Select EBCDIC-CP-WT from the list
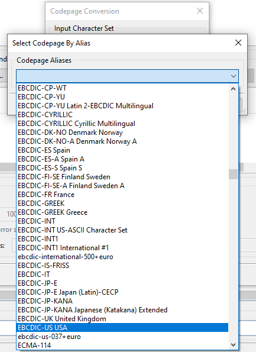Viewport: 256px width, 352px height. point(123,88)
